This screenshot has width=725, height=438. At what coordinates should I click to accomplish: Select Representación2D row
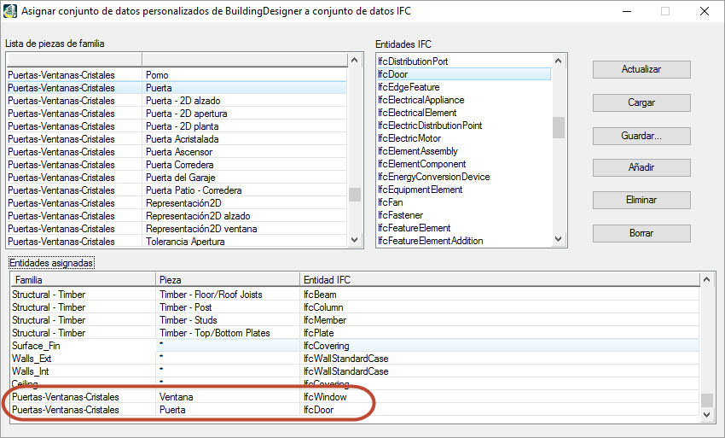[x=177, y=203]
